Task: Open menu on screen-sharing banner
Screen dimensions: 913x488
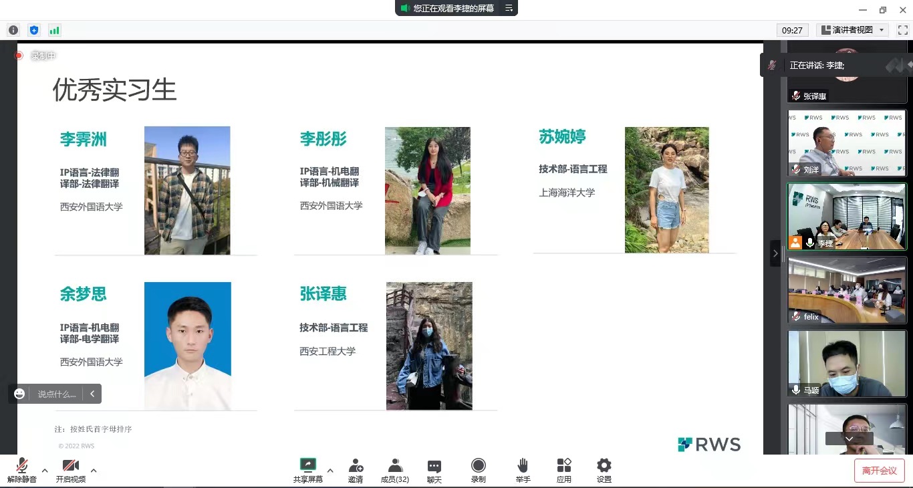Action: coord(509,8)
